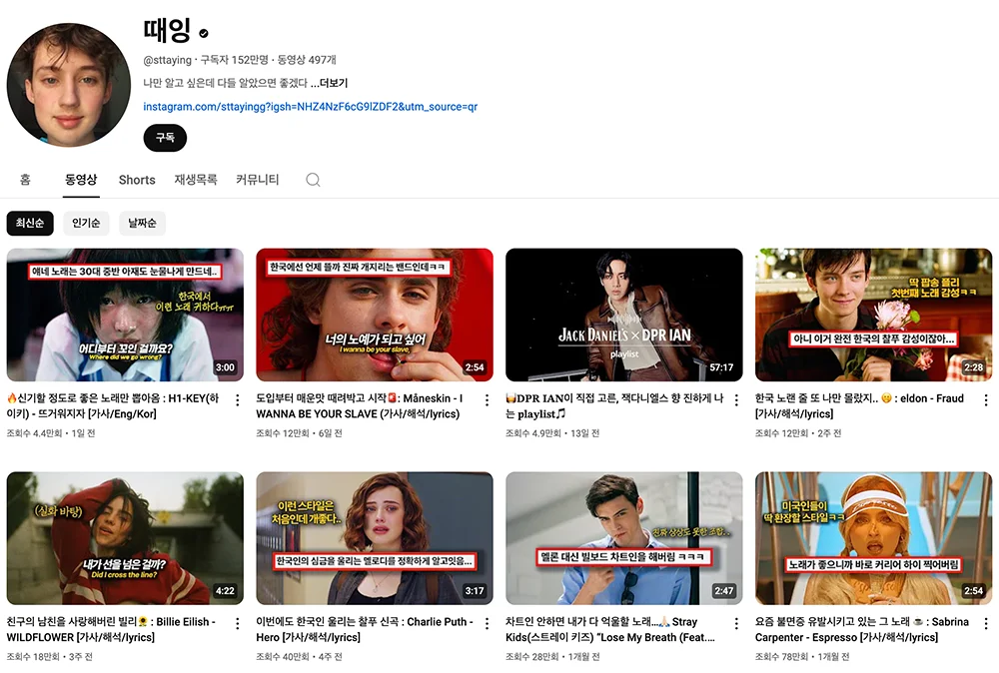Open options on Billie Eilish WILDFLOWER video
This screenshot has width=999, height=673.
tap(236, 622)
